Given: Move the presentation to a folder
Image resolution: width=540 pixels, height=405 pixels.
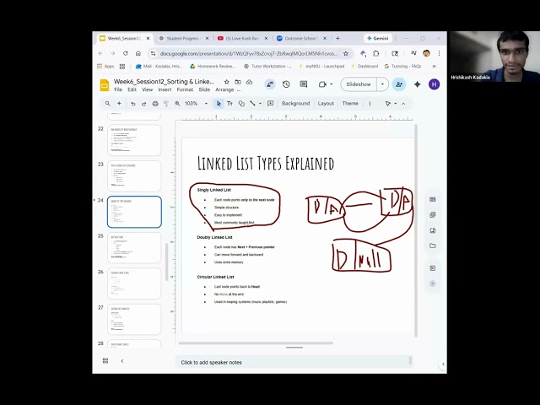Looking at the screenshot, I should tap(238, 82).
